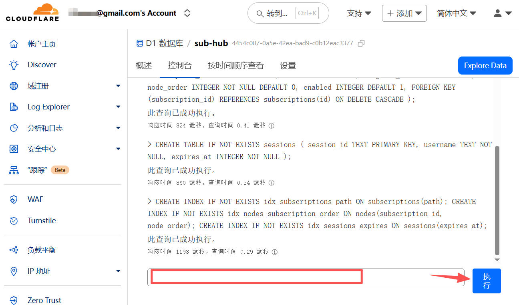Click the Explore Data button
This screenshot has width=519, height=305.
pyautogui.click(x=485, y=66)
